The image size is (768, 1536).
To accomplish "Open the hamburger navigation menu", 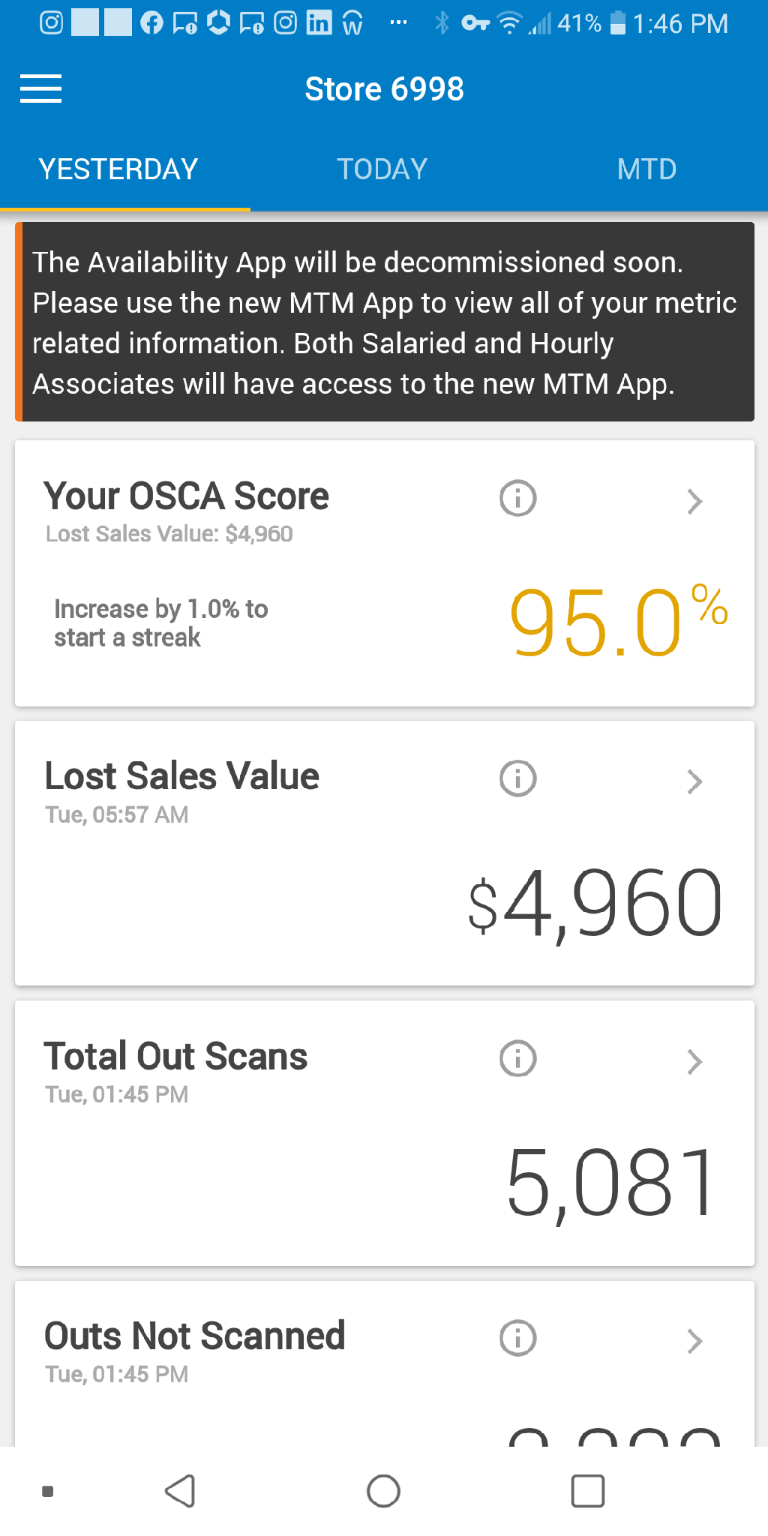I will [41, 89].
